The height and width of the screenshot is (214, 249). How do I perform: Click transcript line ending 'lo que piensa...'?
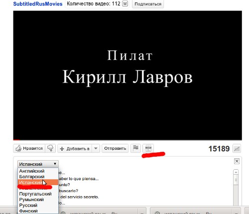(79, 179)
